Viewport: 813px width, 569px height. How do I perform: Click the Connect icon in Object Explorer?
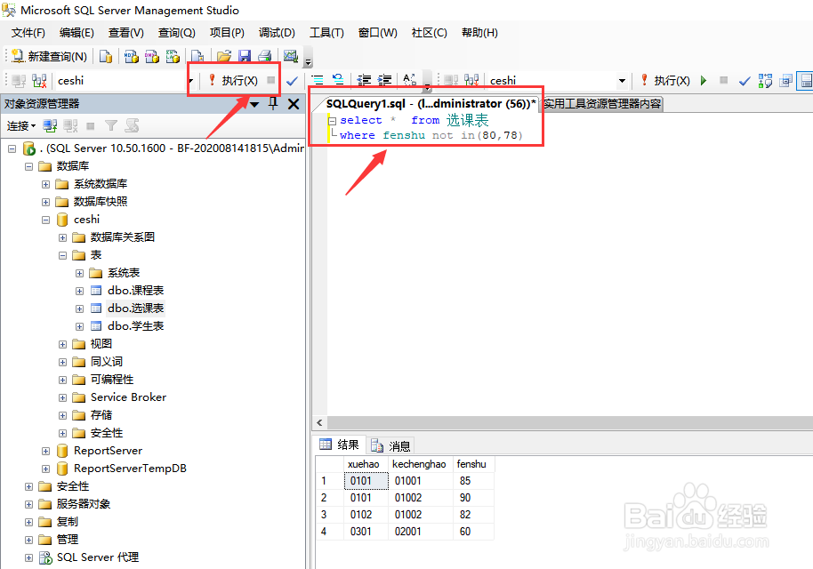[49, 125]
